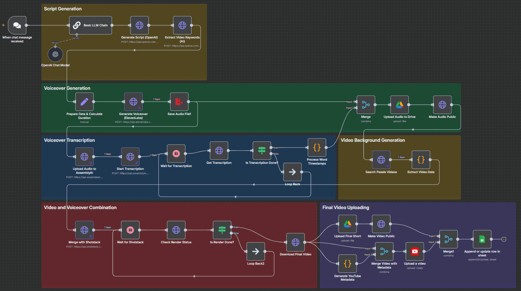Open the Merge with Shotstack node
Screen dimensions: 521x291
pos(85,230)
